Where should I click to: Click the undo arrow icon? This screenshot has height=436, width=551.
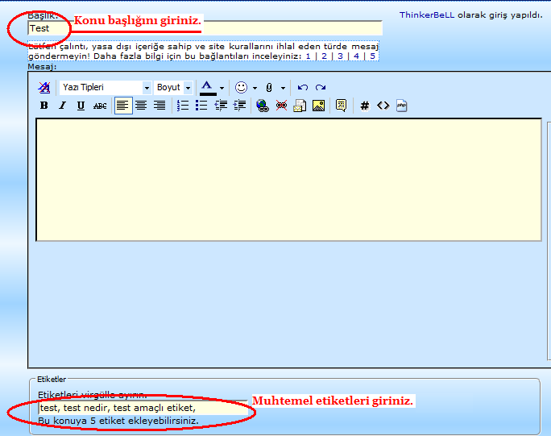click(303, 87)
